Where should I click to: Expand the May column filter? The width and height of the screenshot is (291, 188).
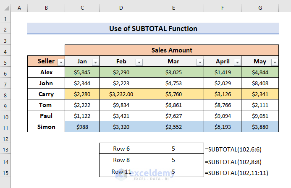point(275,62)
